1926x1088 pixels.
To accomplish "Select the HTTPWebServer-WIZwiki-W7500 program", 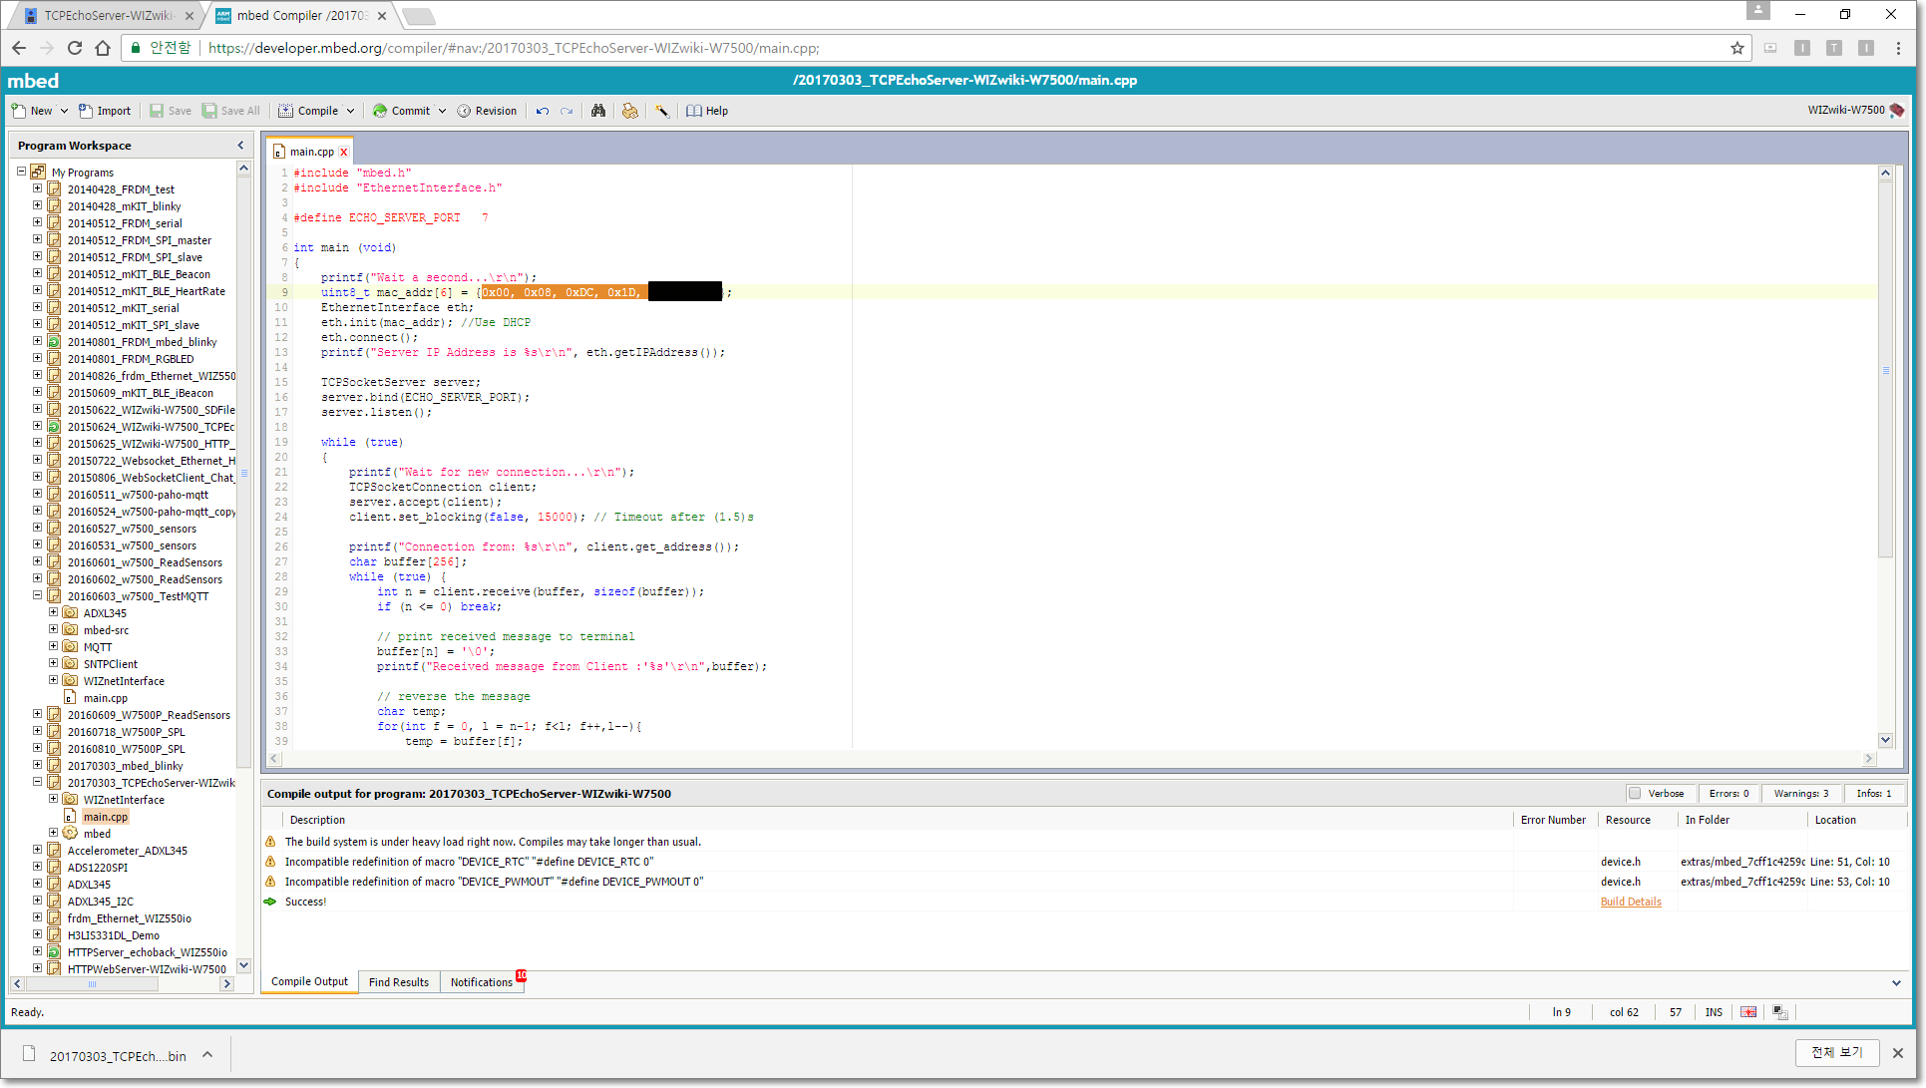I will pos(147,969).
